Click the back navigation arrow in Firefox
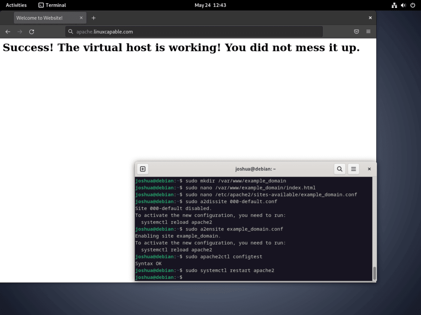The width and height of the screenshot is (421, 315). coord(7,31)
